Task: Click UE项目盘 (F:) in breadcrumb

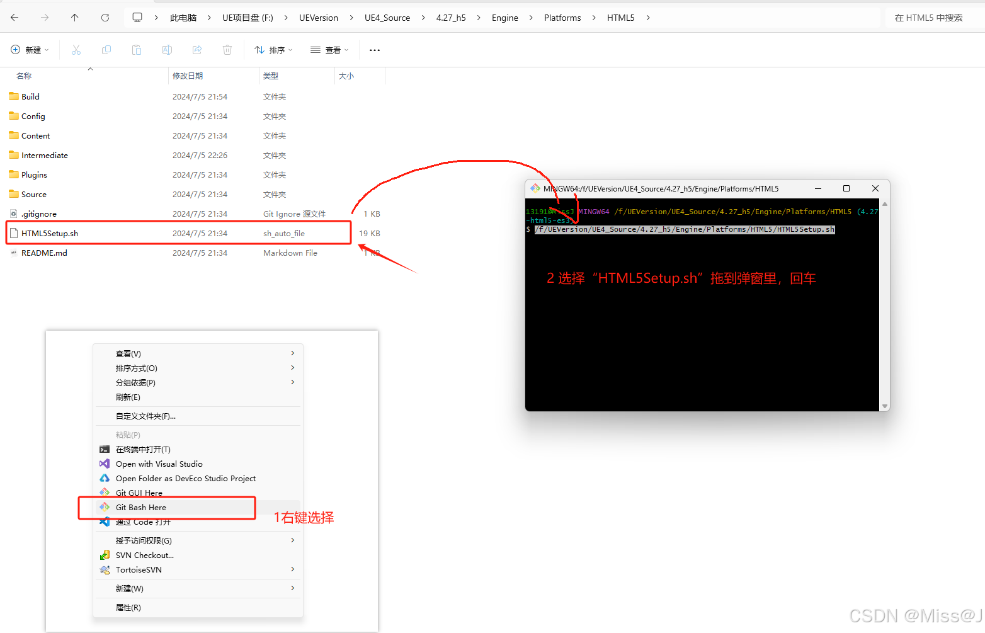Action: tap(248, 18)
